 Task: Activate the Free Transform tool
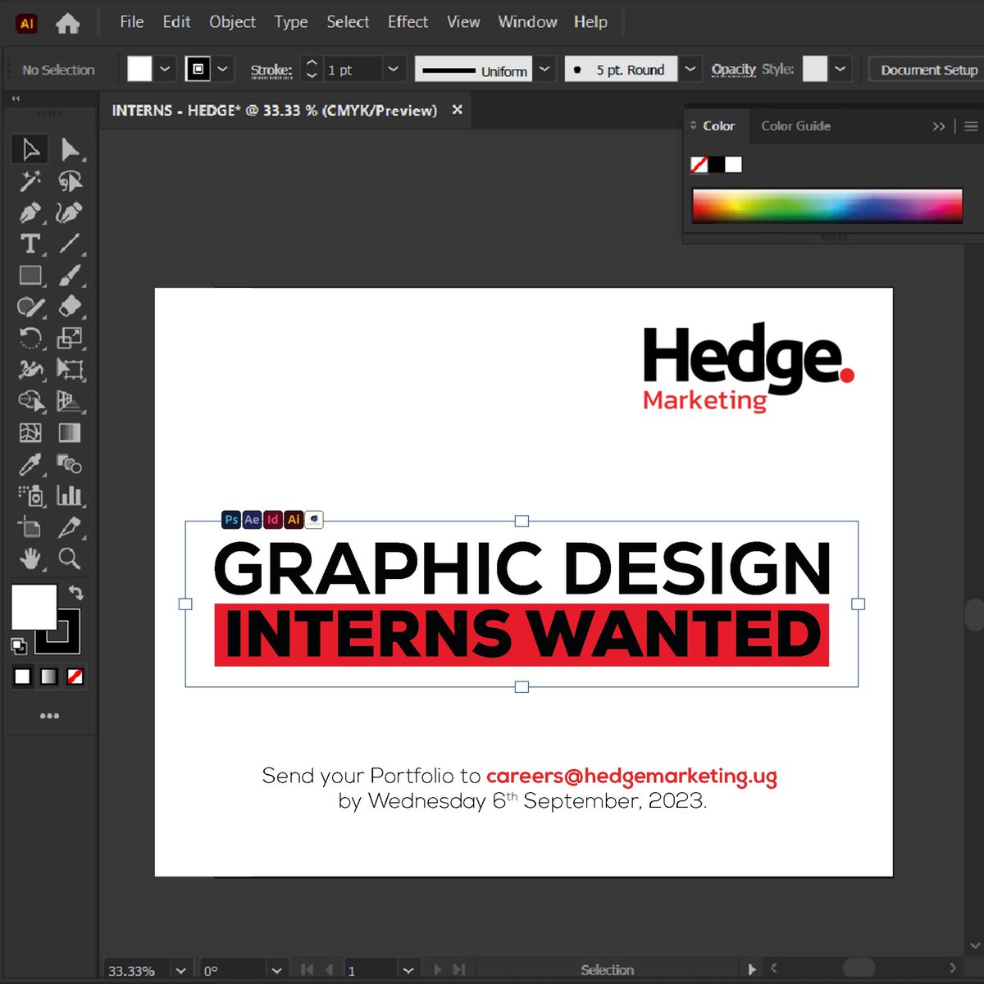(x=70, y=369)
